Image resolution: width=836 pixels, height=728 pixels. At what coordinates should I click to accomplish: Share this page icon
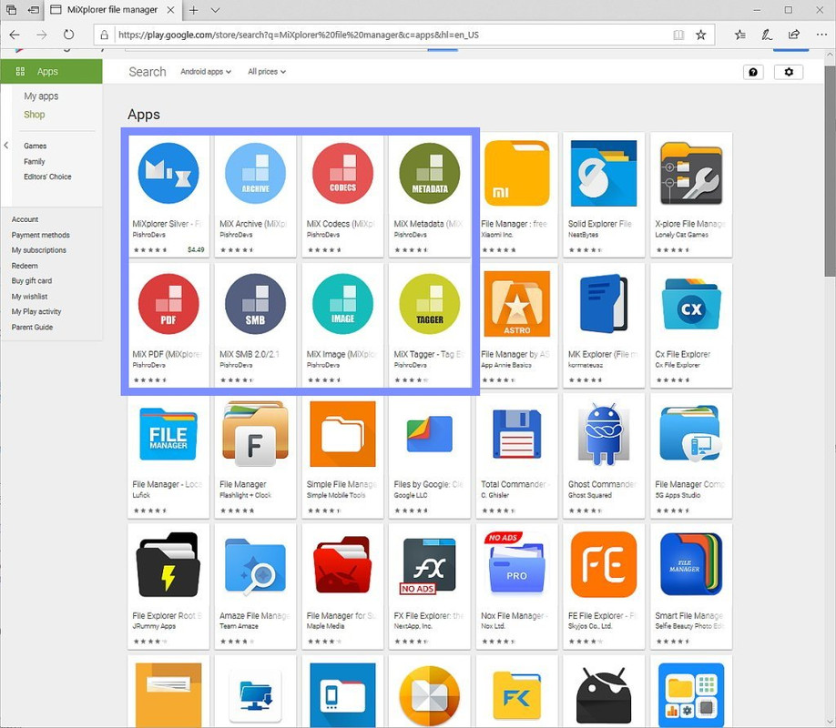pyautogui.click(x=794, y=35)
